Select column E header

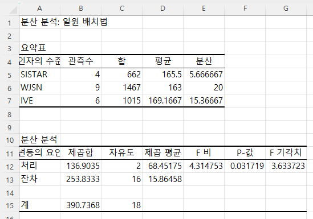(x=204, y=9)
